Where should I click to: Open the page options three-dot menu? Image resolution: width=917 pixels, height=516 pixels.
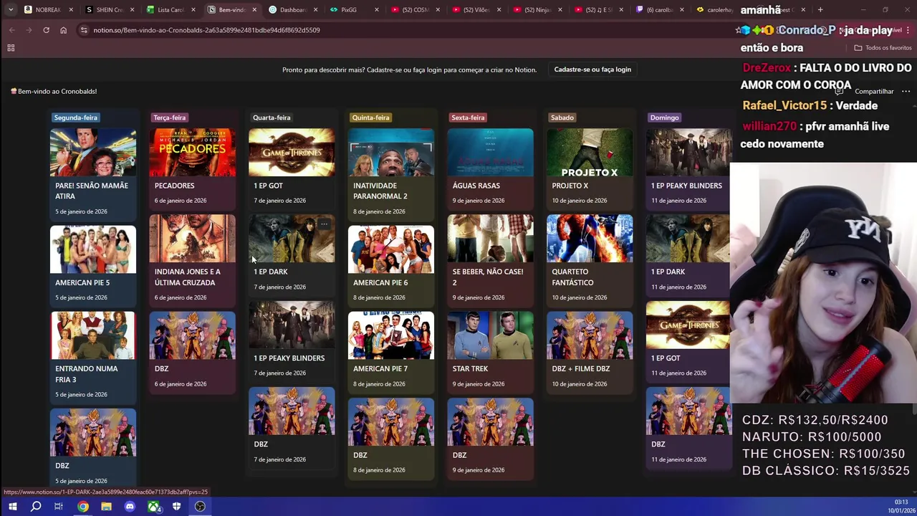click(906, 92)
